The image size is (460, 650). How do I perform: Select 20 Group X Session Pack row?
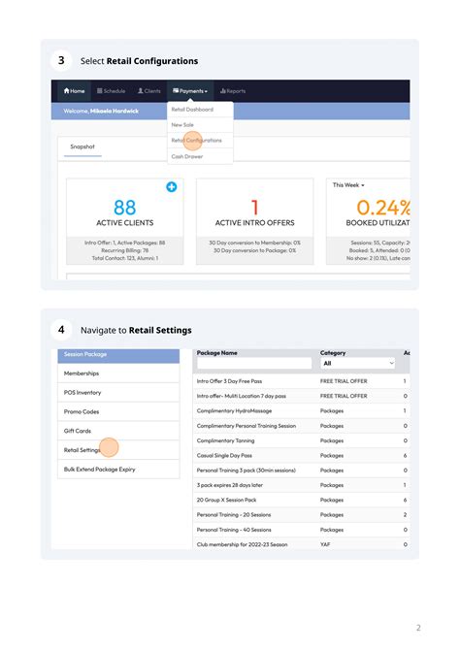click(x=302, y=500)
